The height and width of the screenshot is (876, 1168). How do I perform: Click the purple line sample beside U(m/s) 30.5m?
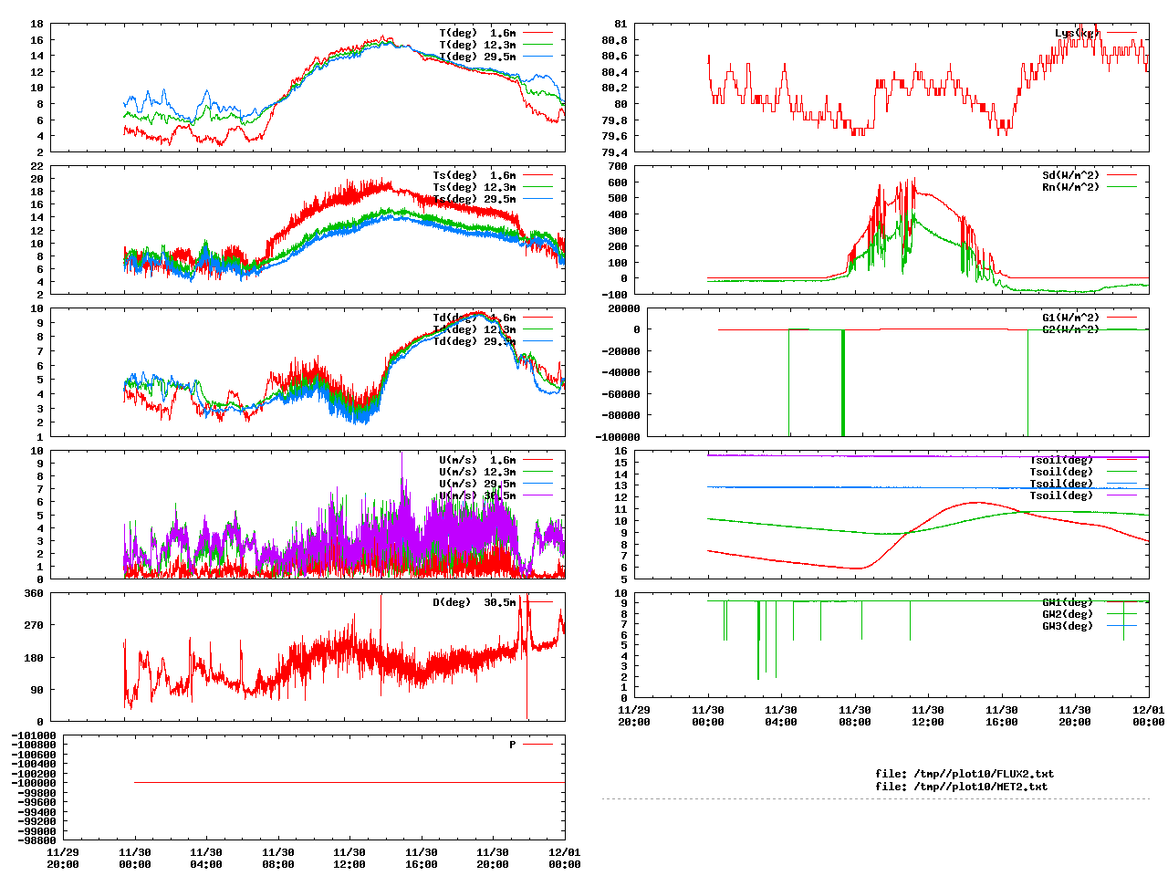tap(537, 495)
